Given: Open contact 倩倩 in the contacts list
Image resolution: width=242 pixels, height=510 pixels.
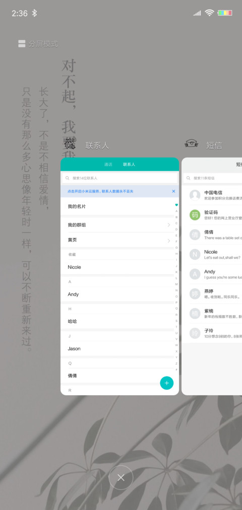Looking at the screenshot, I should point(117,376).
